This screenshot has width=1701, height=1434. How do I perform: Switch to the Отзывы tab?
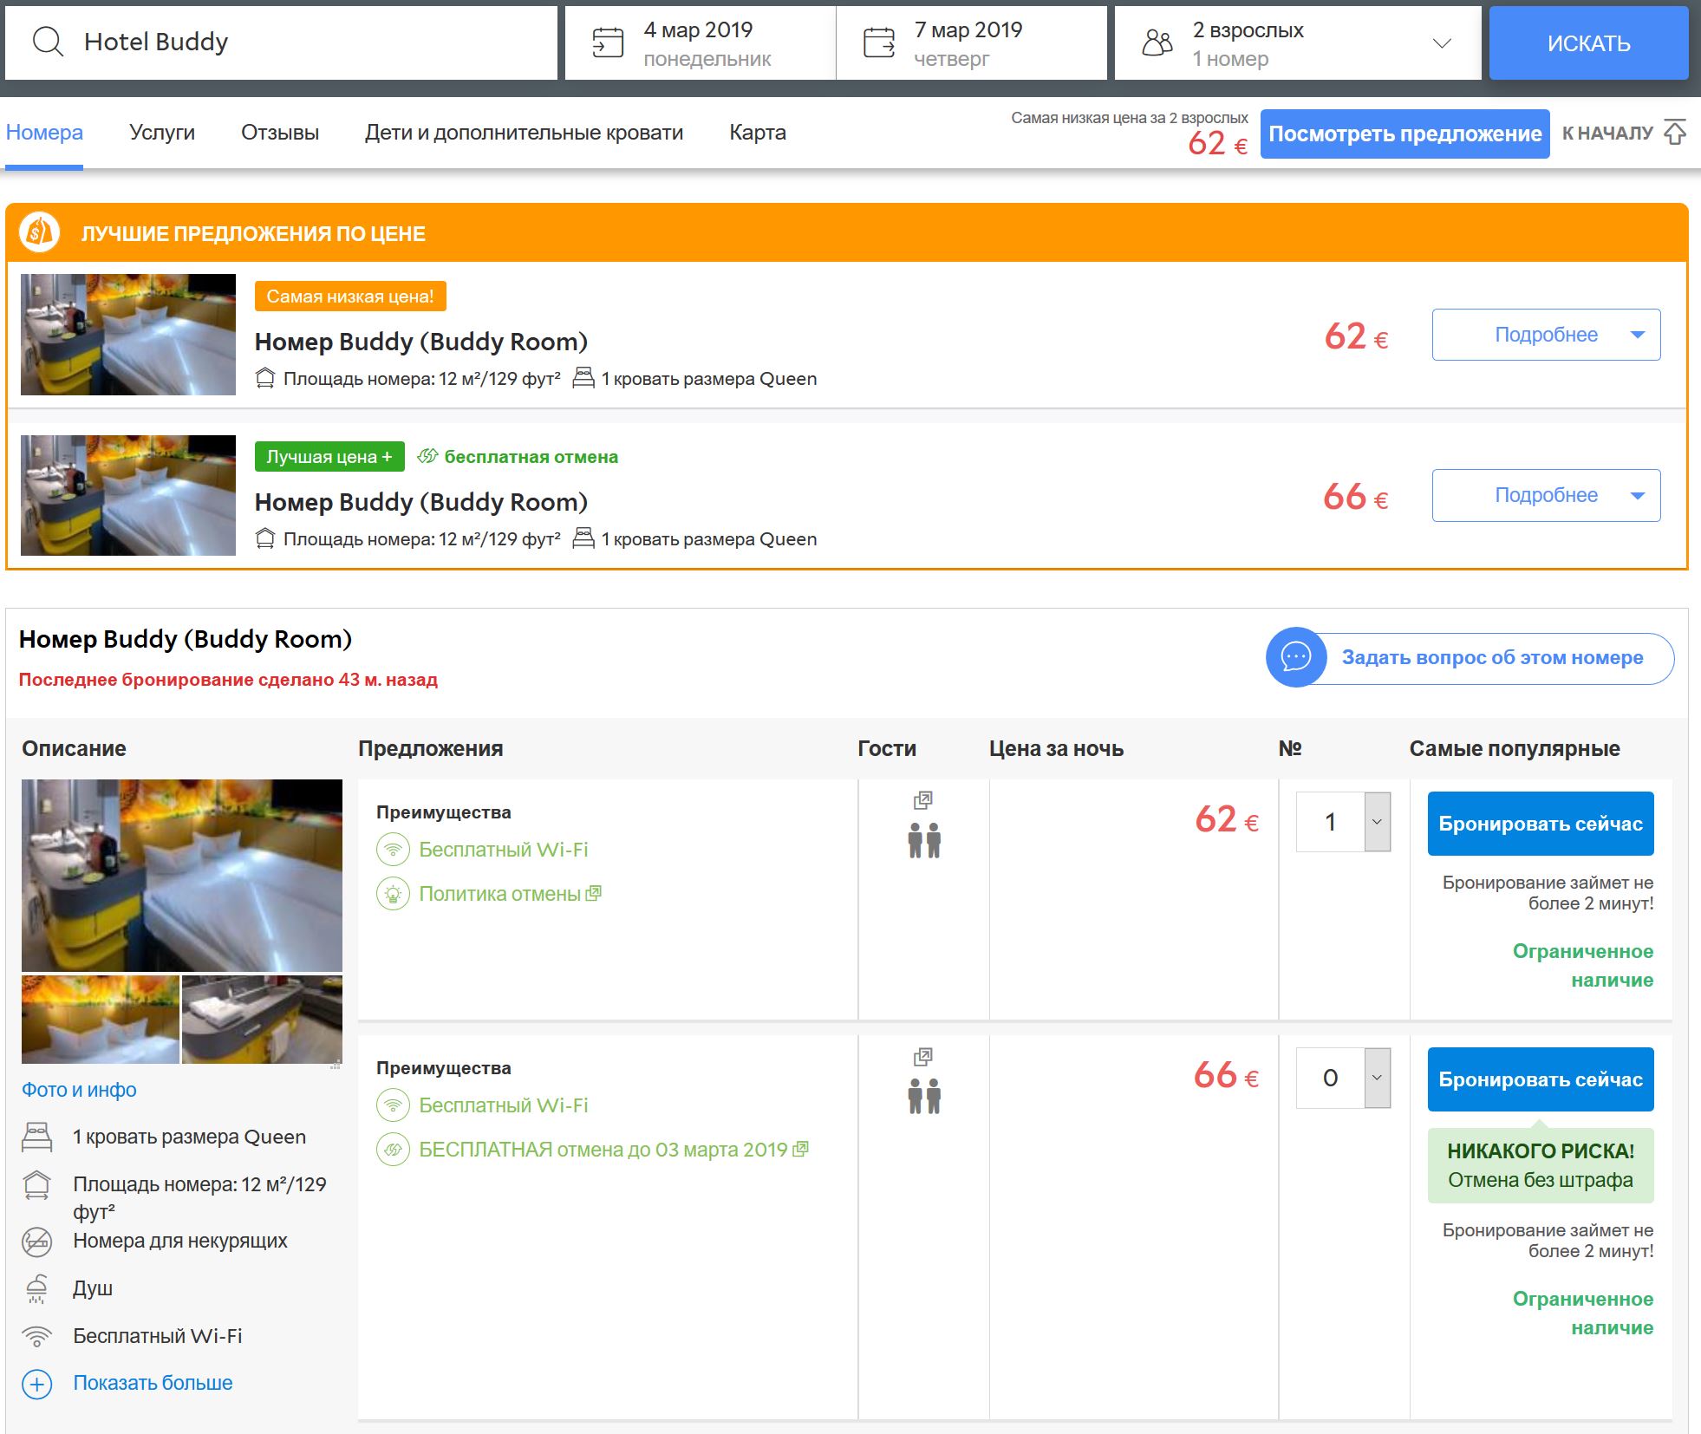coord(279,133)
